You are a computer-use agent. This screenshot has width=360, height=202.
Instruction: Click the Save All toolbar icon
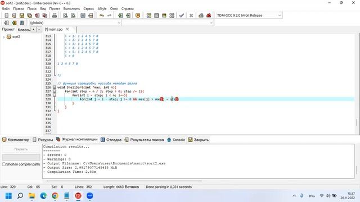click(x=29, y=15)
